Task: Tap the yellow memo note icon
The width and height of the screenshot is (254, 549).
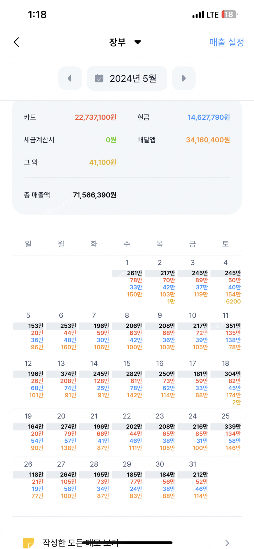Action: tap(29, 543)
